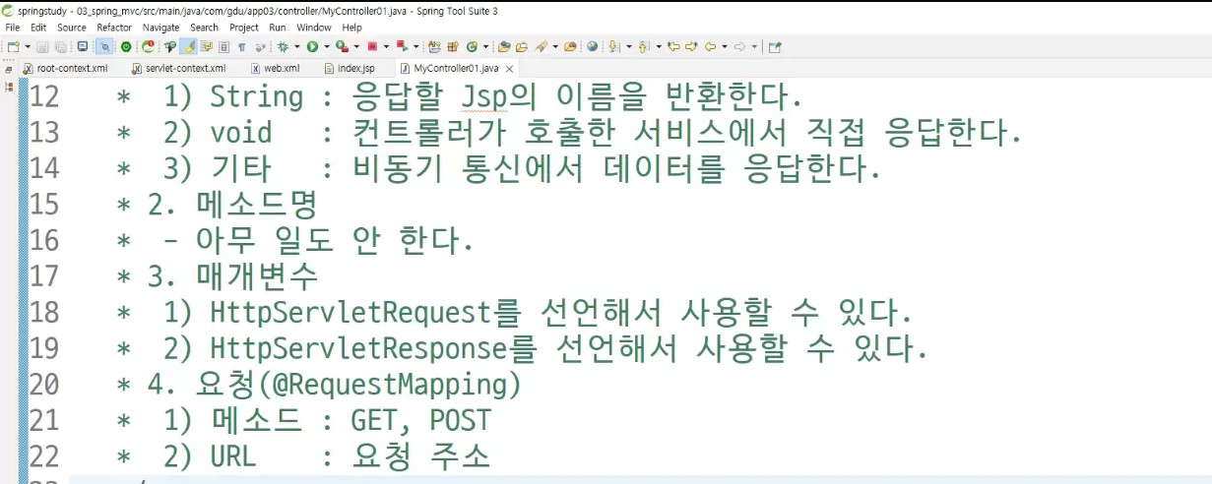This screenshot has width=1212, height=484.
Task: Open the Edit menu
Action: pos(38,28)
